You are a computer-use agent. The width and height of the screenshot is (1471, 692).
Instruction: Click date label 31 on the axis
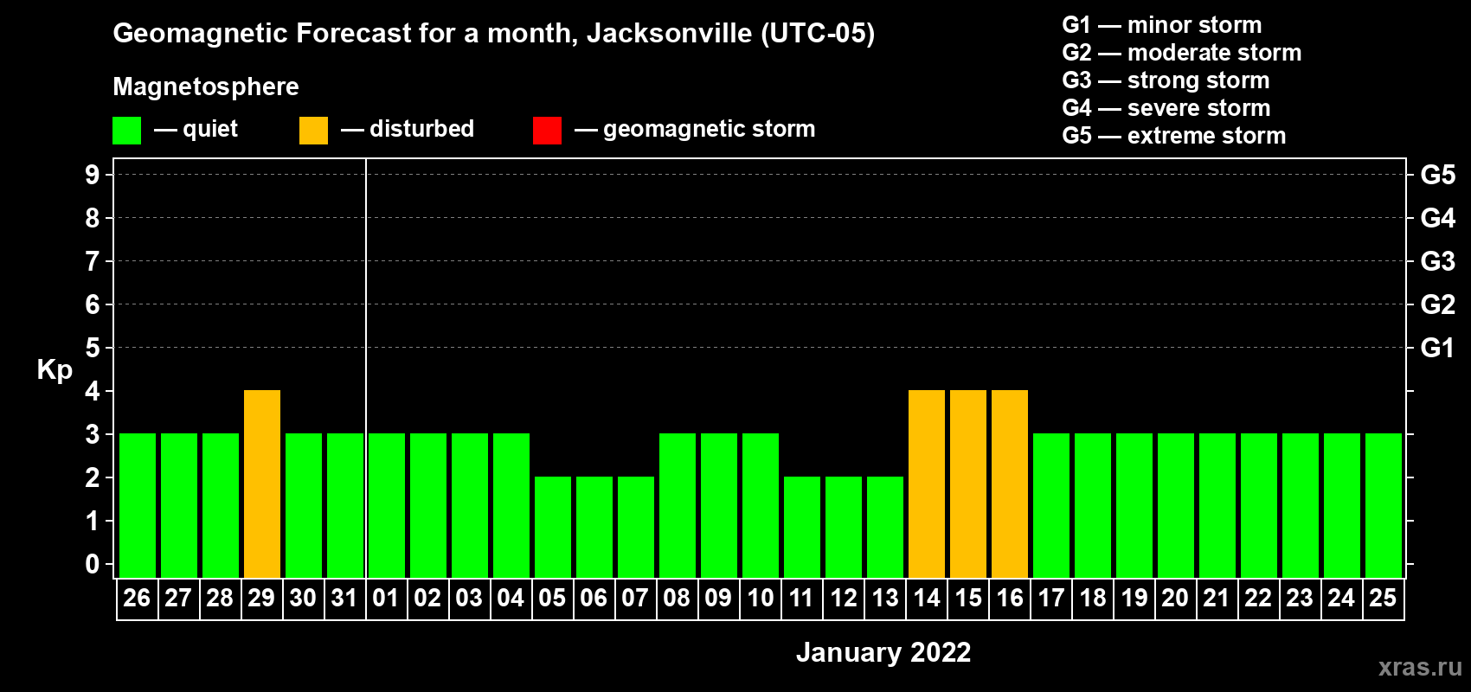pyautogui.click(x=344, y=598)
